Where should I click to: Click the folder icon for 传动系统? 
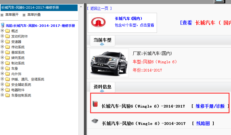(7, 47)
